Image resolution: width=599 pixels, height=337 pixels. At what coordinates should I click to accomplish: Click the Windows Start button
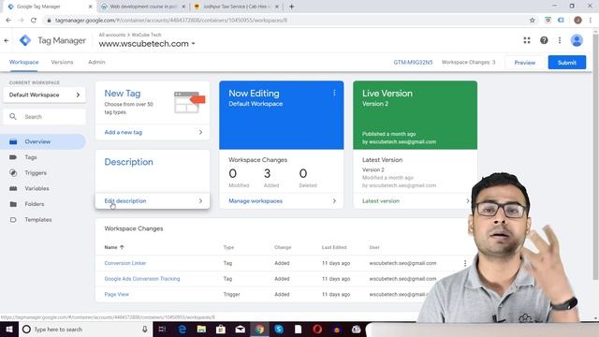click(x=9, y=329)
